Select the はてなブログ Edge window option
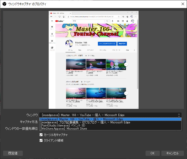The width and height of the screenshot is (187, 159). point(110,122)
